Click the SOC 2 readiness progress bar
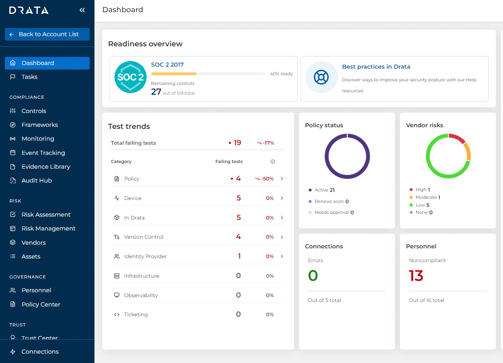503x363 pixels. pos(208,74)
